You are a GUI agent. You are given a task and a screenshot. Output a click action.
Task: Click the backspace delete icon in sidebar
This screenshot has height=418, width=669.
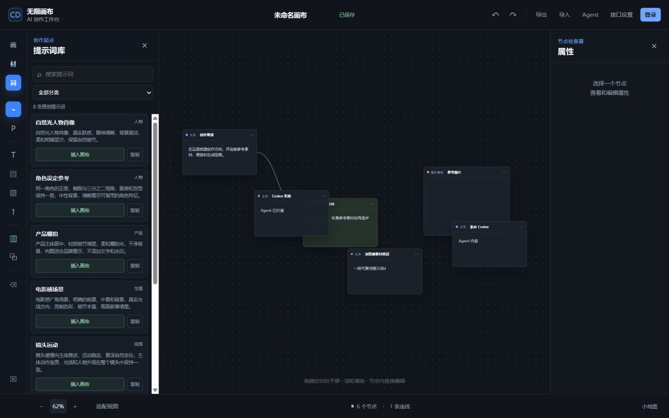pos(13,284)
